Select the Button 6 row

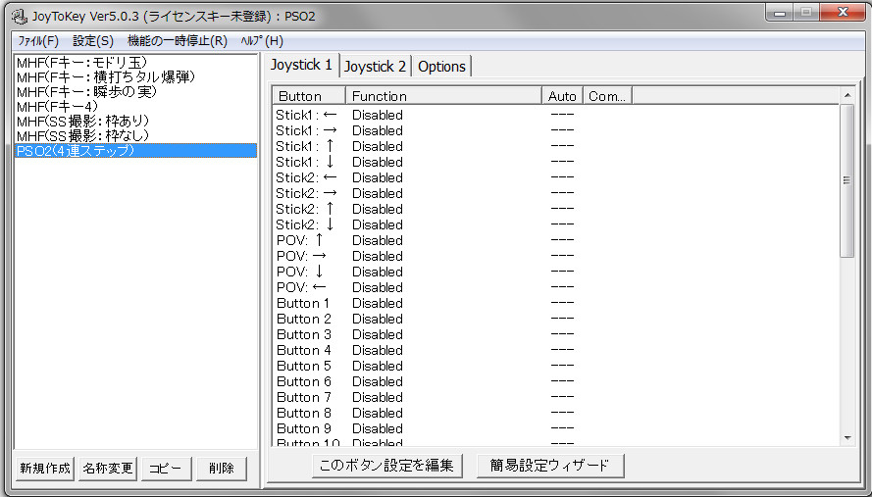[x=556, y=381]
